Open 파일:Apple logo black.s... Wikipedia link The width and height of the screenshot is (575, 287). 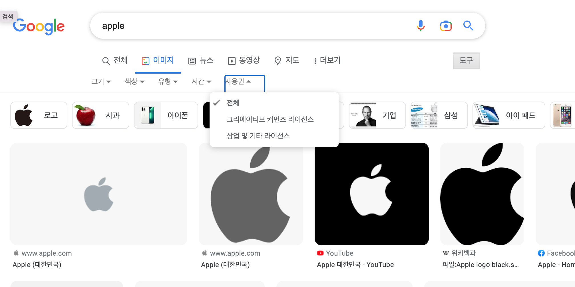[x=480, y=265]
